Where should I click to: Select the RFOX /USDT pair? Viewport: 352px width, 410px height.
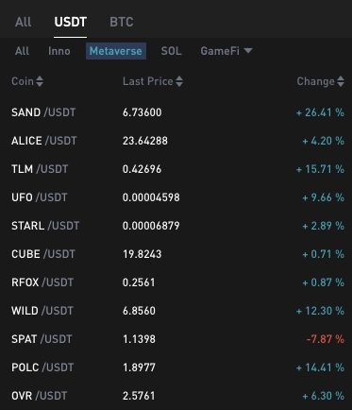tap(42, 282)
